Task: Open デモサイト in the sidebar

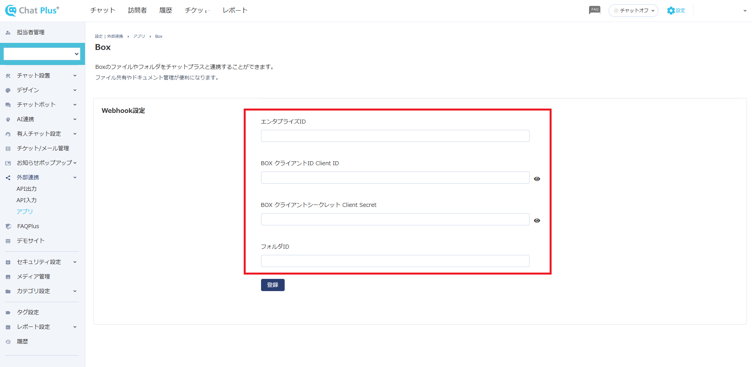Action: click(x=31, y=241)
